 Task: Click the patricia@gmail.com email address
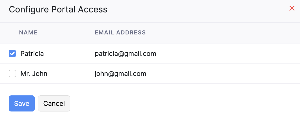pyautogui.click(x=125, y=54)
